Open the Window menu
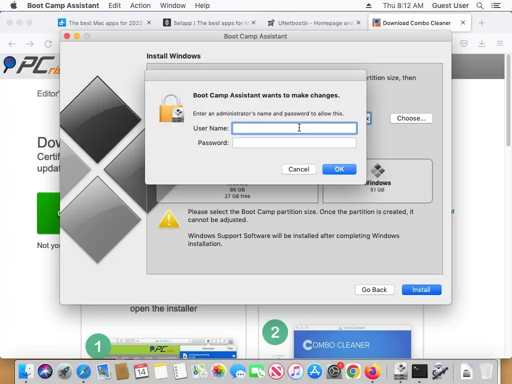Screen dimensions: 512x384 point(172,5)
